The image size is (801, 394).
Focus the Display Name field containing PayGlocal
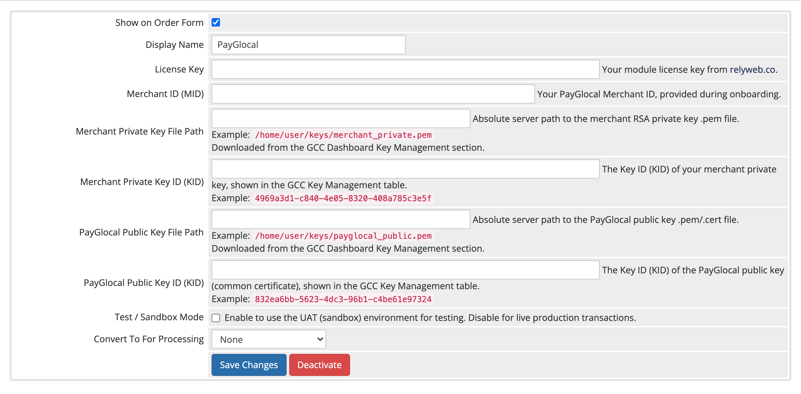[x=308, y=45]
